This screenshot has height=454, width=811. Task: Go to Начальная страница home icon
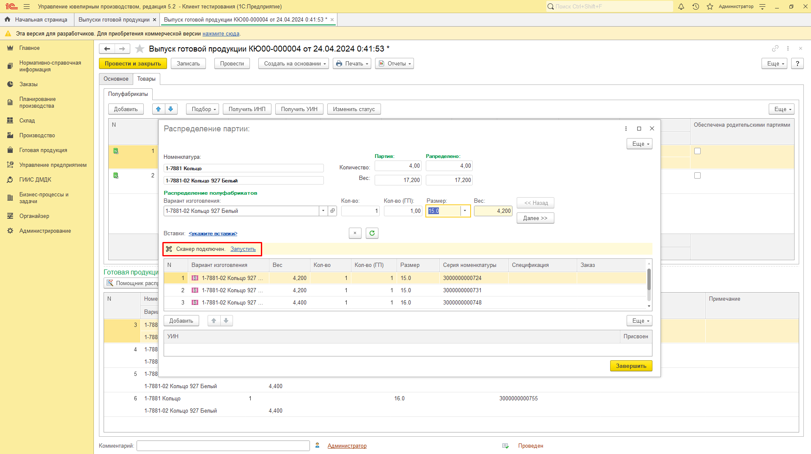pyautogui.click(x=7, y=19)
